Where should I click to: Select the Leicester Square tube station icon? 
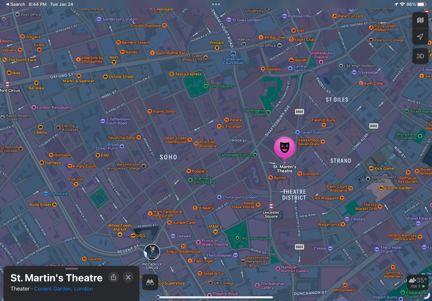pyautogui.click(x=271, y=206)
